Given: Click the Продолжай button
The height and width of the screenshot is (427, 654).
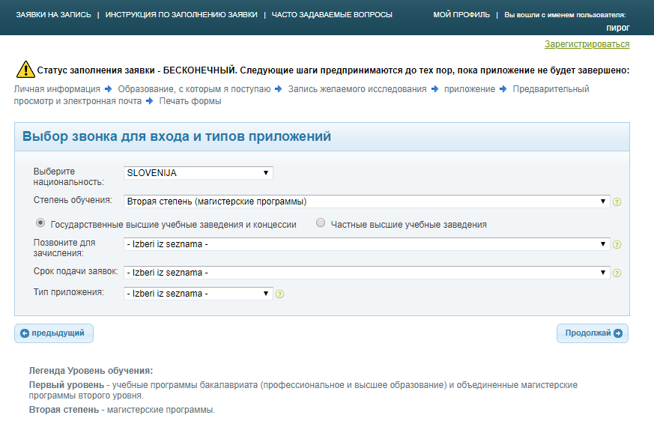Looking at the screenshot, I should coord(593,333).
